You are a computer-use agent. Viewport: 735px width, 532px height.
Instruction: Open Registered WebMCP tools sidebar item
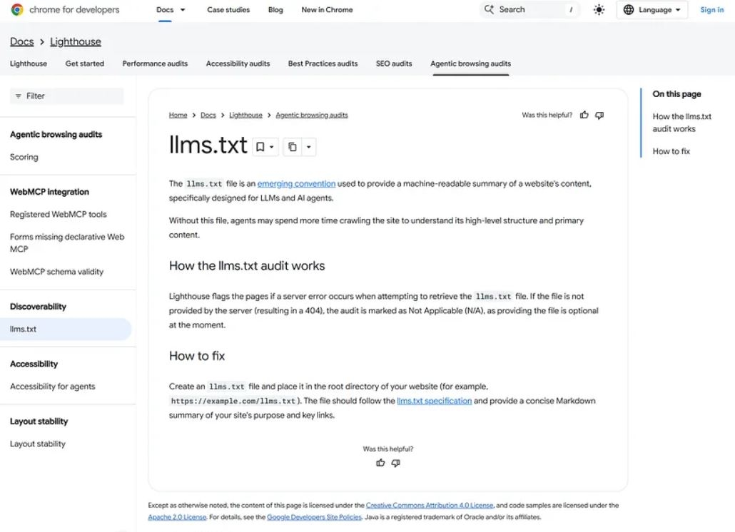point(58,215)
